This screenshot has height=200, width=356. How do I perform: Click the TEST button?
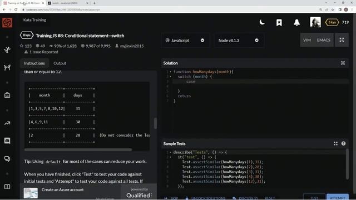coord(314,198)
